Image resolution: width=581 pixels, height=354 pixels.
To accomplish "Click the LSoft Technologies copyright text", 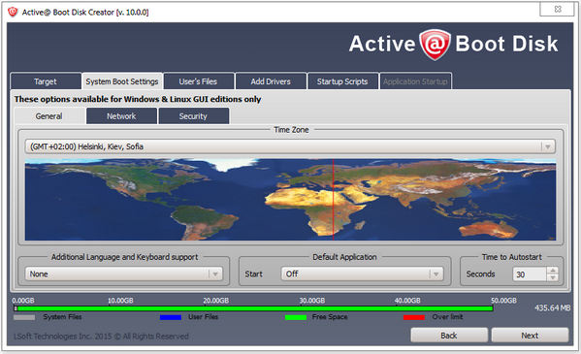I will pyautogui.click(x=101, y=337).
